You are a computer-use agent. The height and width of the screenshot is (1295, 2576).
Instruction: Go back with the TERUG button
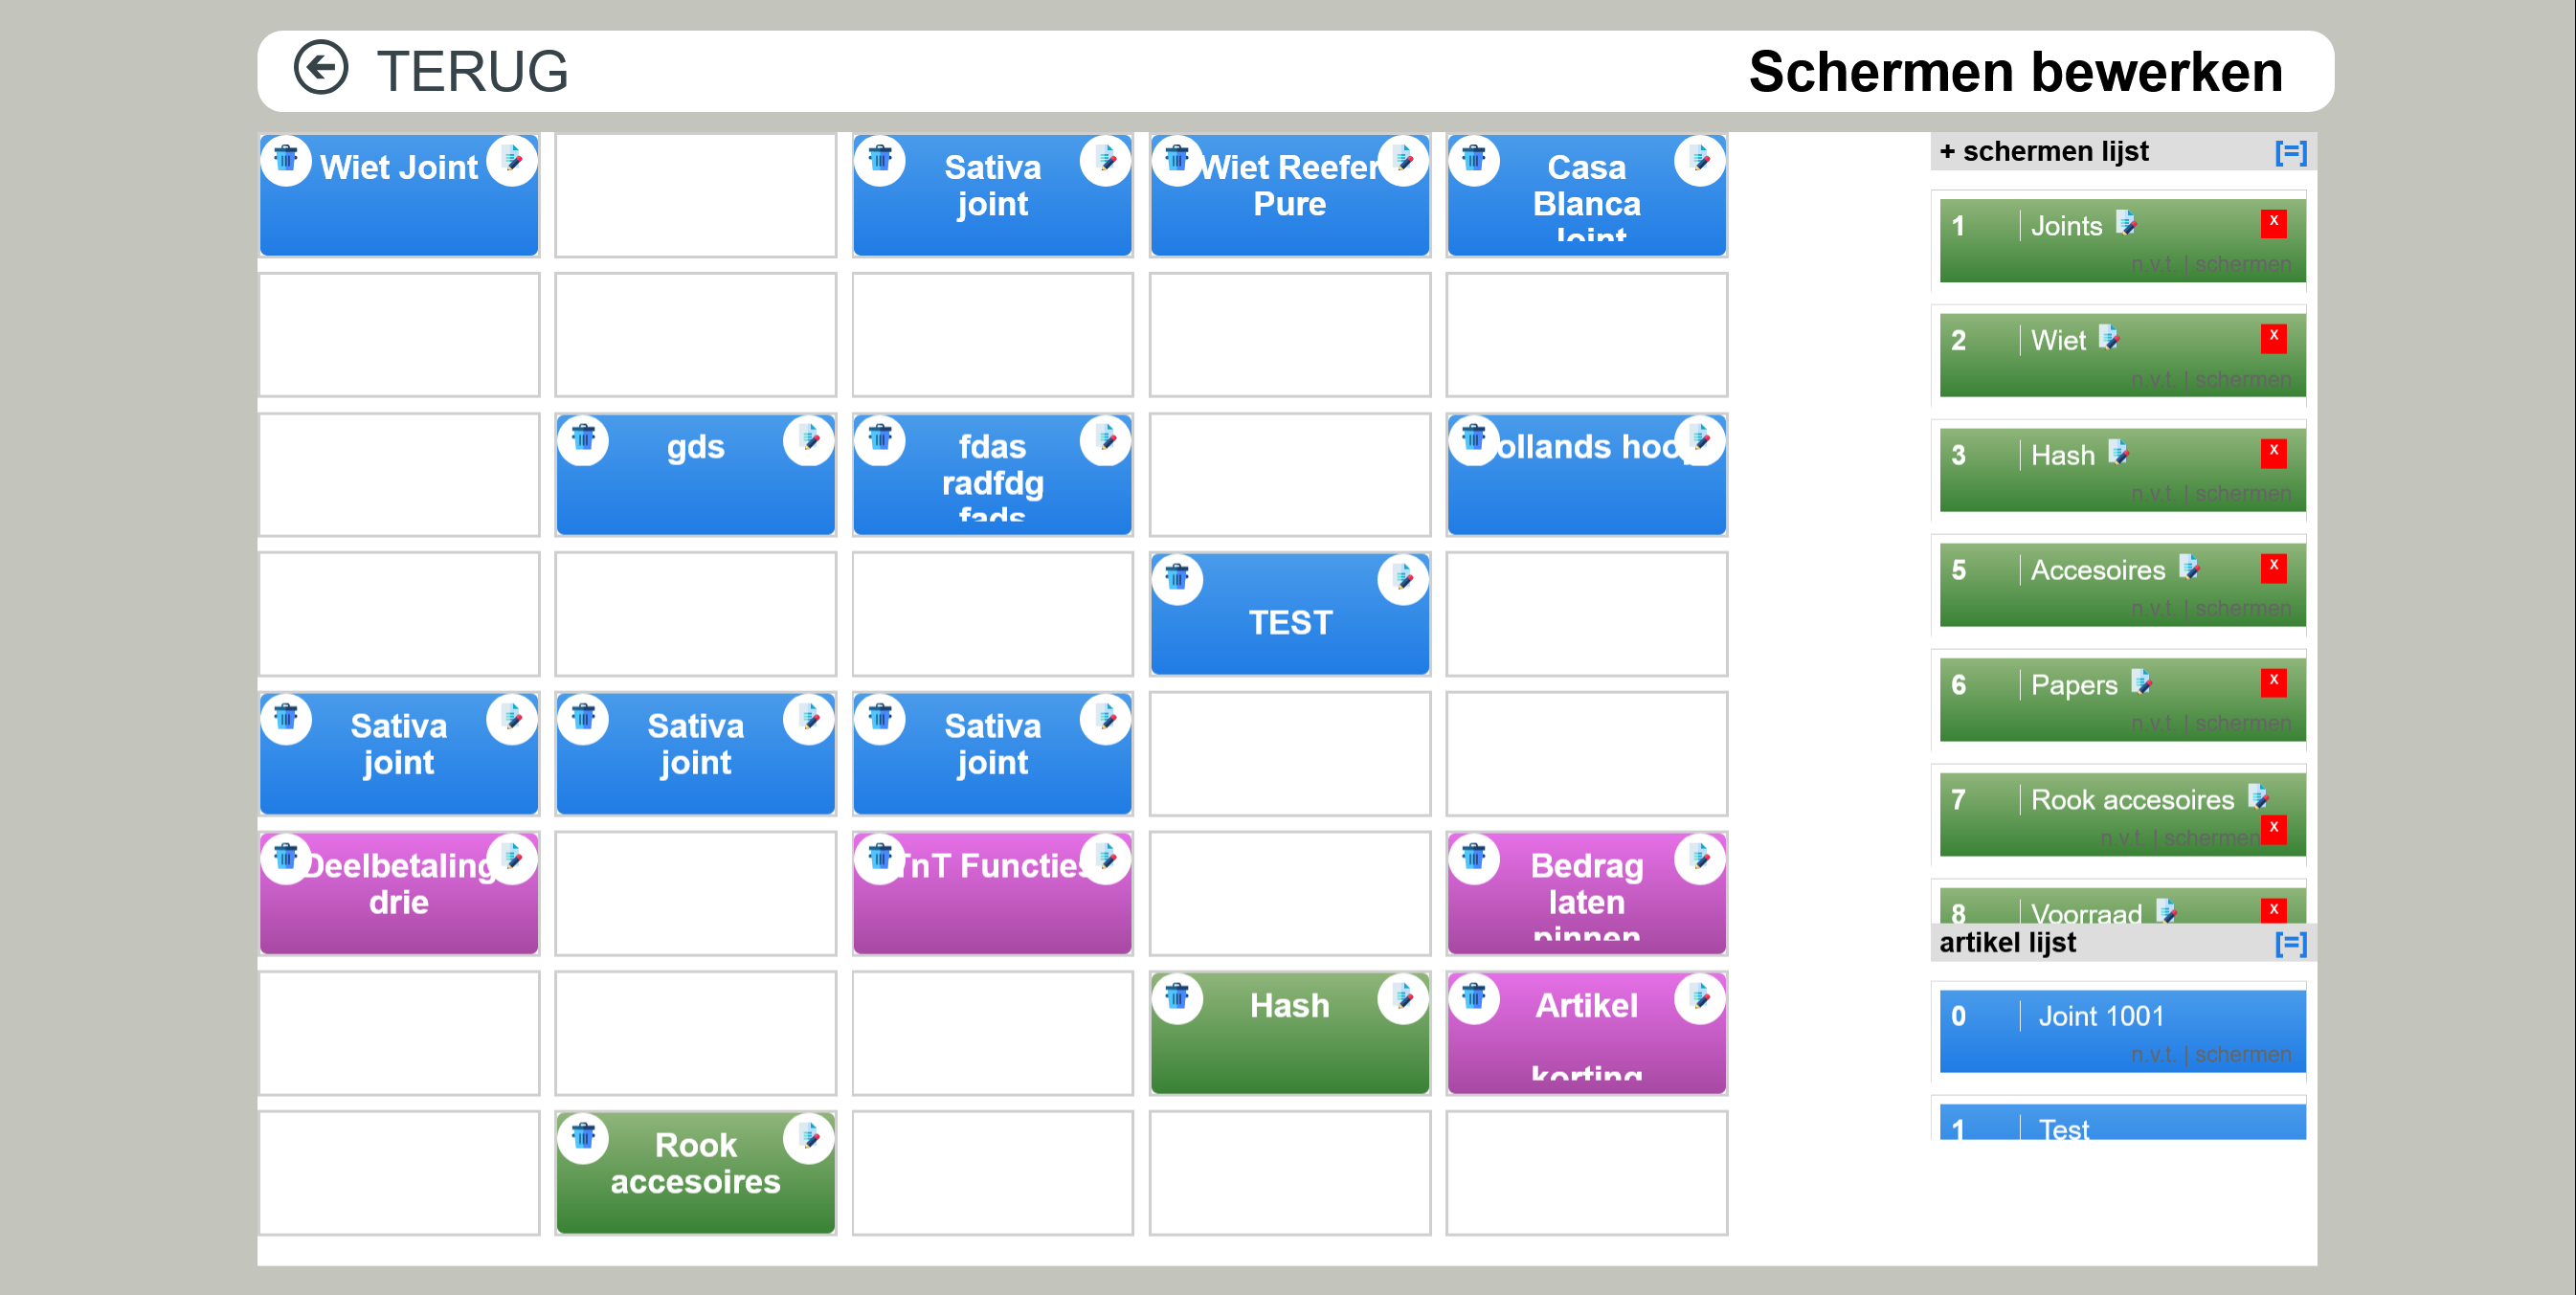431,71
